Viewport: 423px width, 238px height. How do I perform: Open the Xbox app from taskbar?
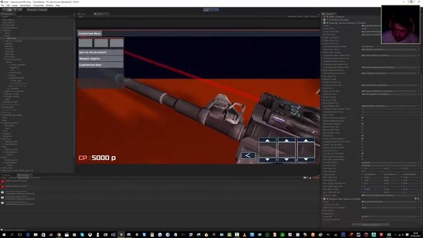pos(90,235)
